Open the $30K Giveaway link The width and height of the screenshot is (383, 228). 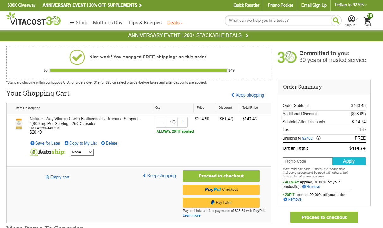tap(22, 5)
